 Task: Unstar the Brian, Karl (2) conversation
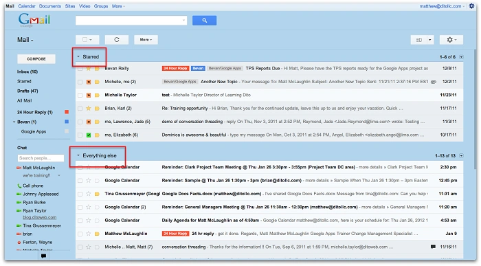point(89,109)
